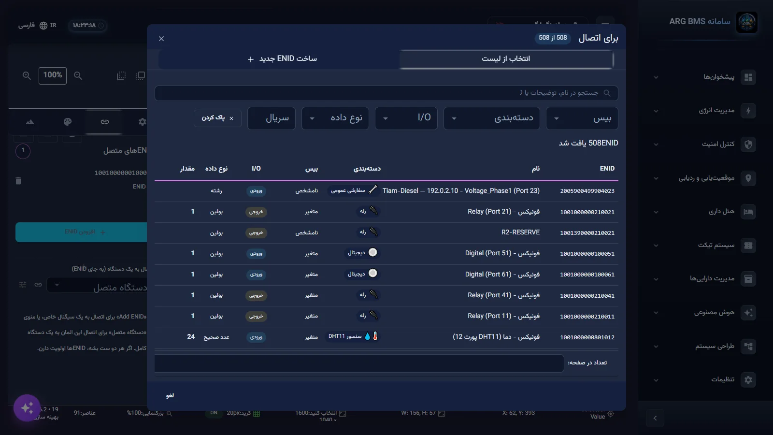Open the palette style tab icon

68,122
